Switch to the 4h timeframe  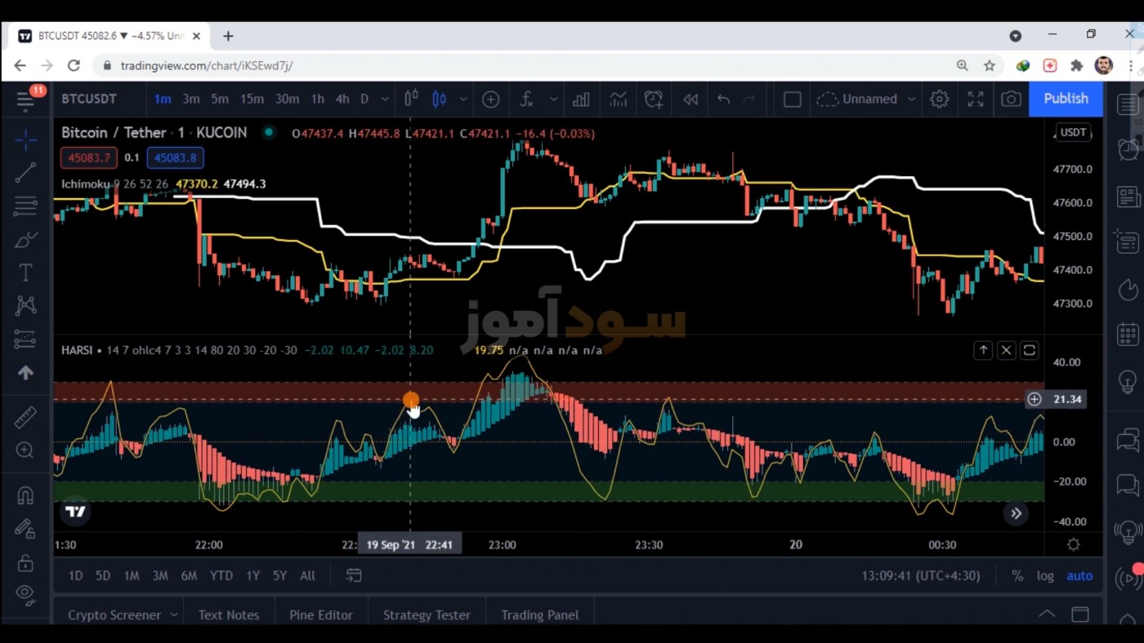(342, 100)
